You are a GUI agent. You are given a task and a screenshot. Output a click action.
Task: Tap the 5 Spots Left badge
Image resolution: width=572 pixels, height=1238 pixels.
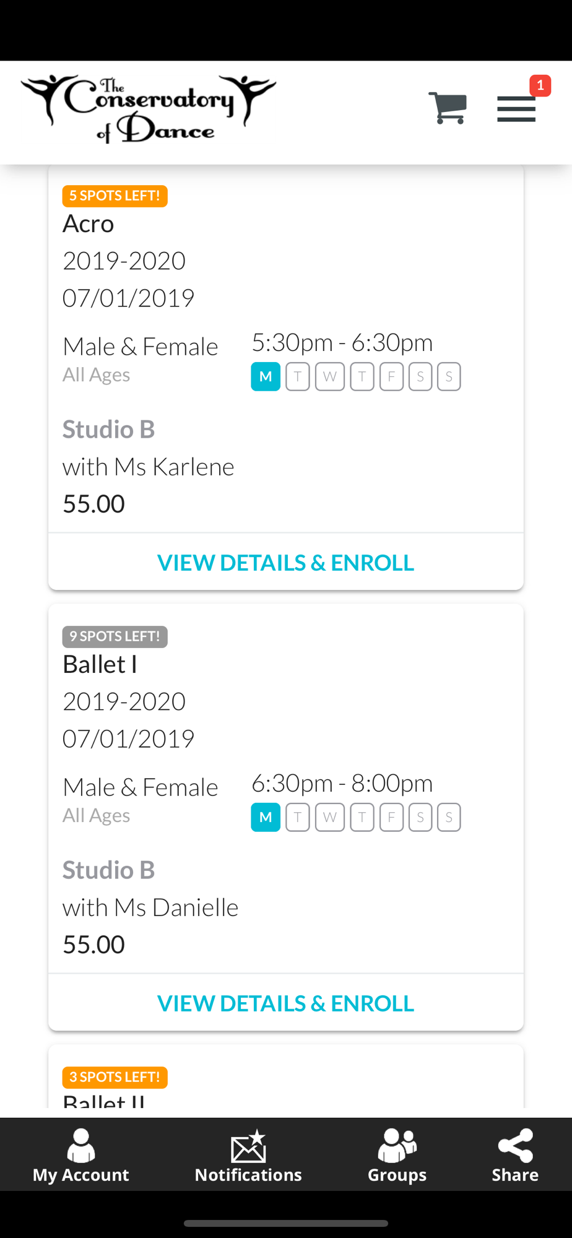point(115,196)
